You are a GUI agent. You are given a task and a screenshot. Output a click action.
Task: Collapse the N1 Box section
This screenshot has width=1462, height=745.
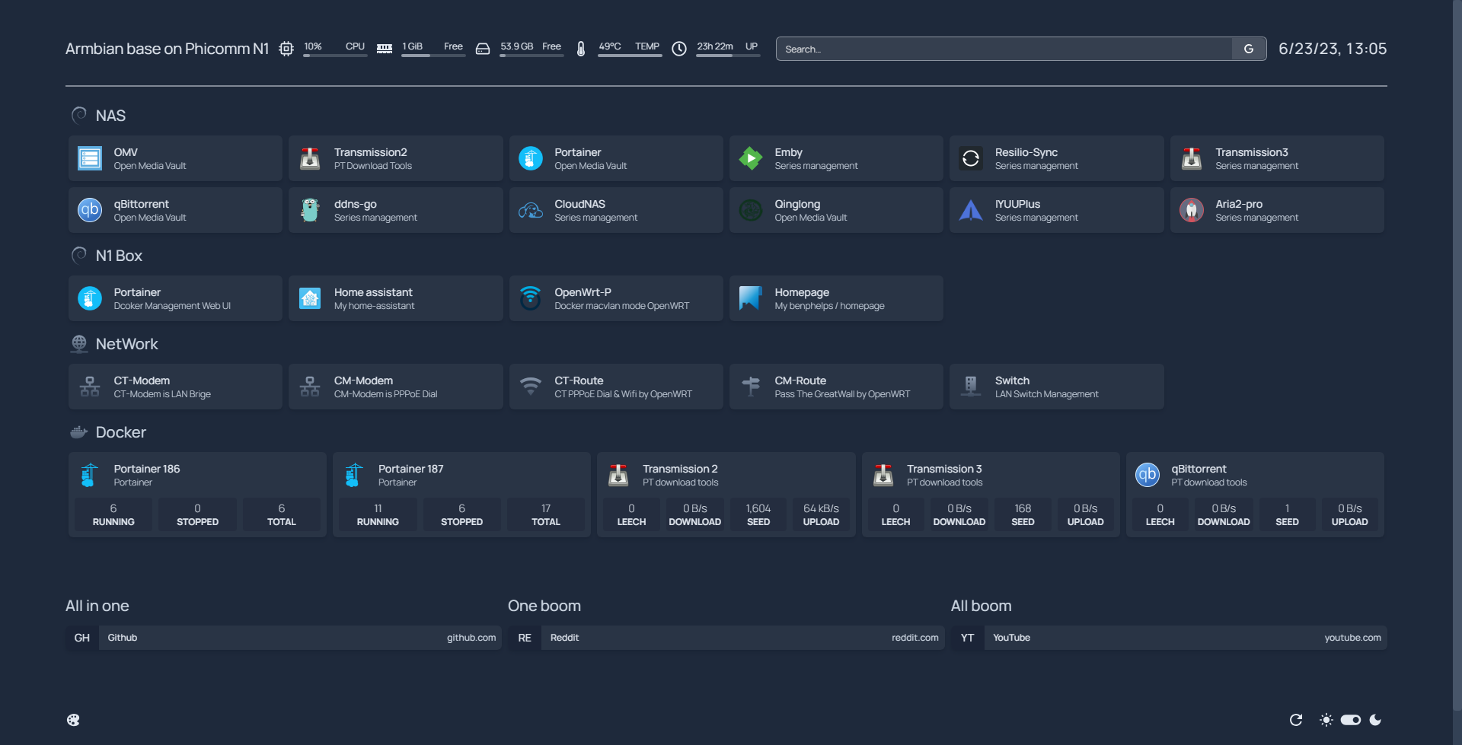click(x=119, y=256)
